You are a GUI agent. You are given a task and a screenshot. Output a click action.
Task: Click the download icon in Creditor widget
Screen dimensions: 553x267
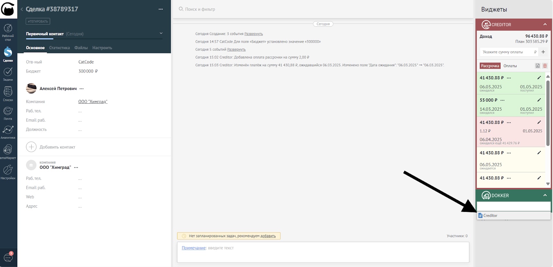click(x=537, y=66)
